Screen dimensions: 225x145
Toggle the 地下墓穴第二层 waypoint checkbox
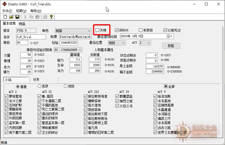(6, 132)
